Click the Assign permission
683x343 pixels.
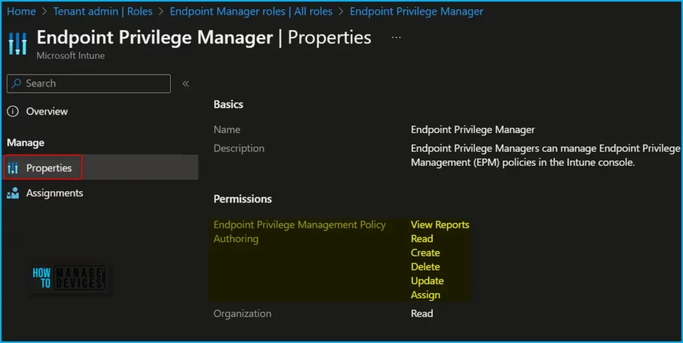pyautogui.click(x=425, y=295)
